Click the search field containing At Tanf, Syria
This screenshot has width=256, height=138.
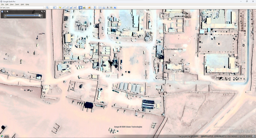click(x=22, y=7)
